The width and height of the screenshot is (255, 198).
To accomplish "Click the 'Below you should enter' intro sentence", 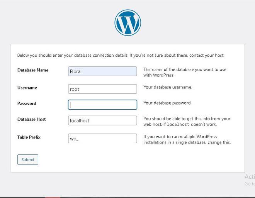I will pyautogui.click(x=121, y=56).
